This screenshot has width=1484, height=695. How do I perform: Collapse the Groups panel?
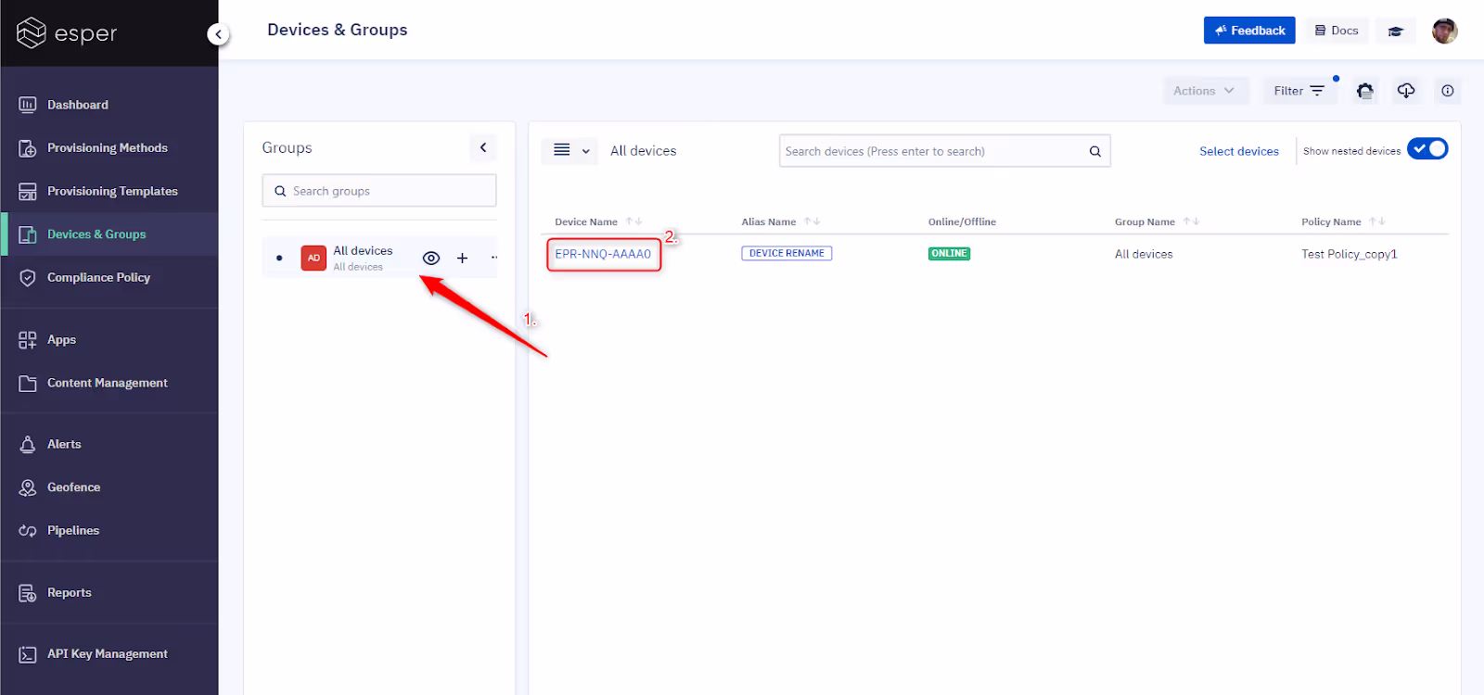pyautogui.click(x=483, y=147)
